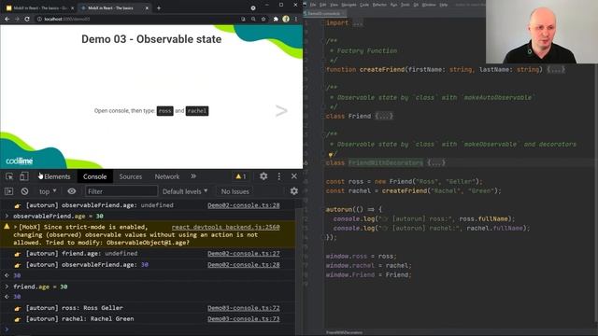Open the browser zoom indicator
The image size is (598, 336).
(253, 19)
